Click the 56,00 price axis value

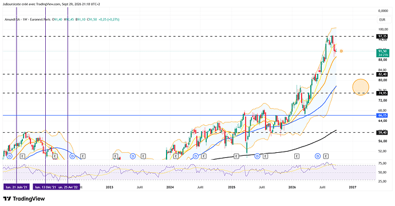coord(383,141)
